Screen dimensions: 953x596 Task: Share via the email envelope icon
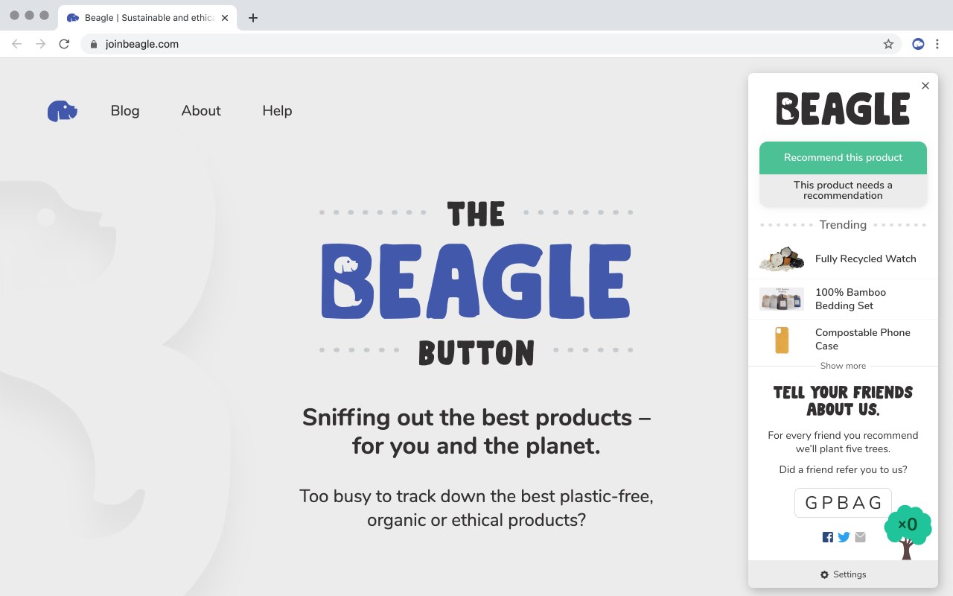click(861, 537)
